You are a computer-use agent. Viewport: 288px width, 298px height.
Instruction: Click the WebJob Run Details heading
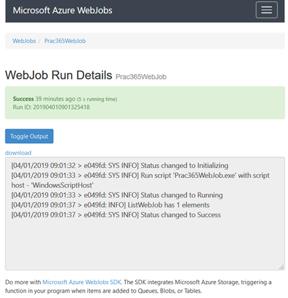coord(58,75)
